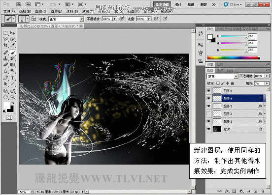Viewport: 272px width, 195px height.
Task: Select the Eyedropper tool
Action: (x=12, y=45)
